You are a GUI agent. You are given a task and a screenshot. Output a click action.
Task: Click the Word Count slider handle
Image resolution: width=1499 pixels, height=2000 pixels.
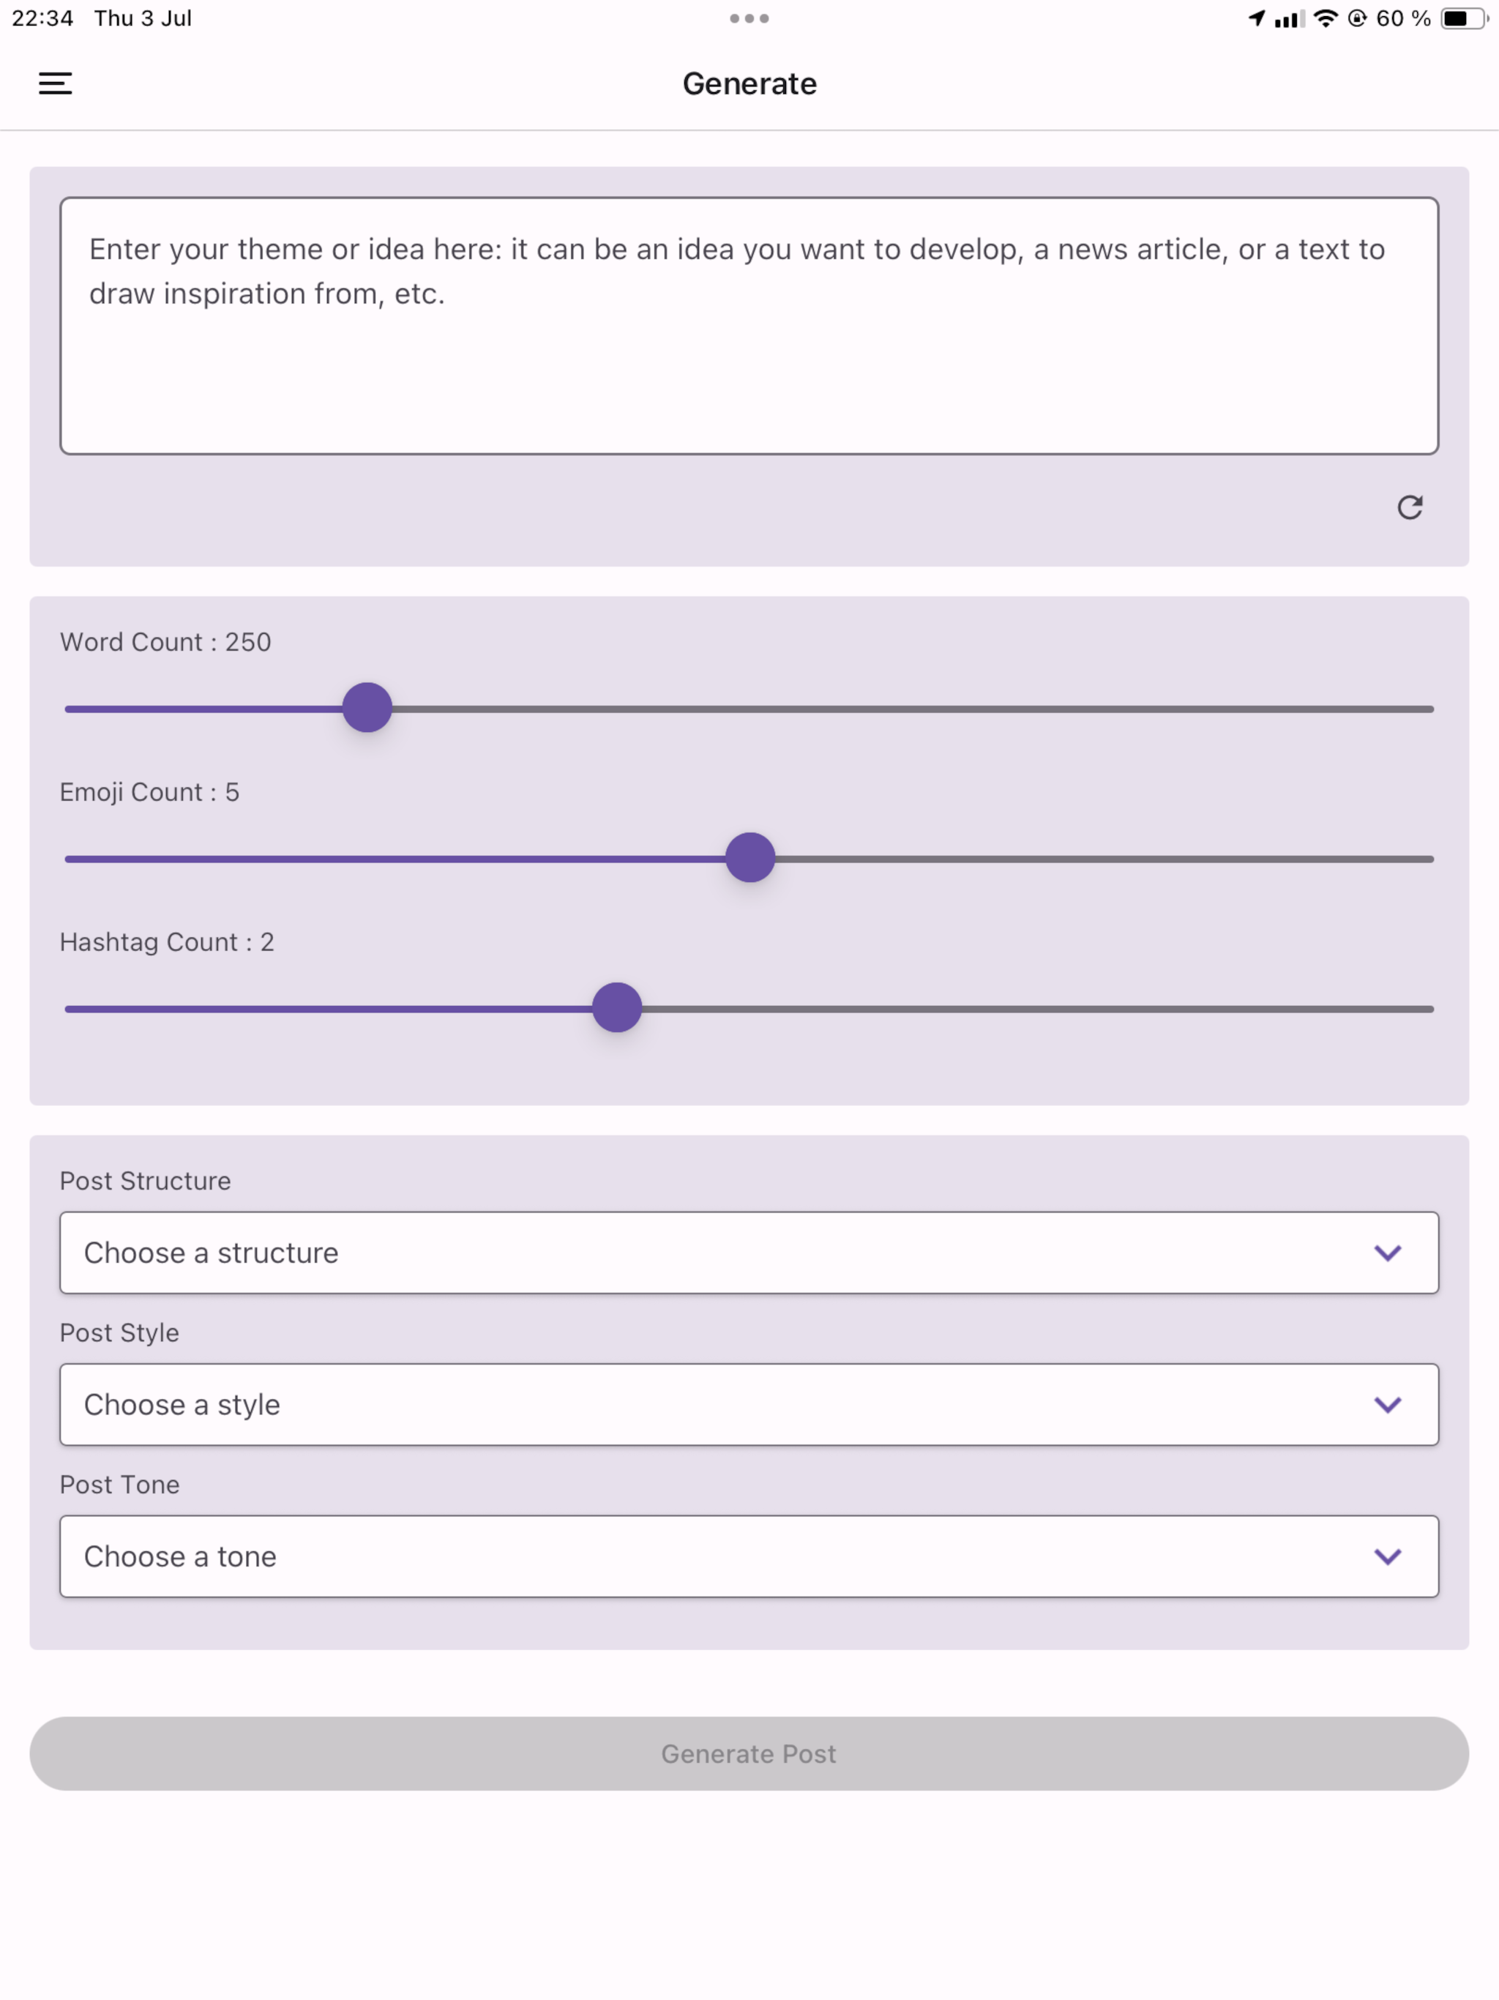click(x=367, y=708)
